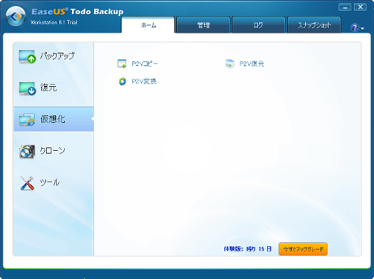Expand the dropdown arrow beside help
Image resolution: width=374 pixels, height=279 pixels.
pos(363,29)
